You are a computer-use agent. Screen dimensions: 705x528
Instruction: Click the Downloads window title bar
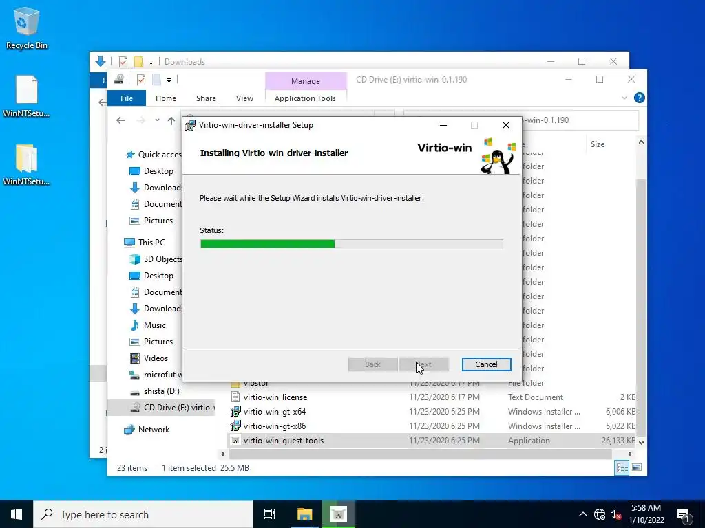(359, 61)
